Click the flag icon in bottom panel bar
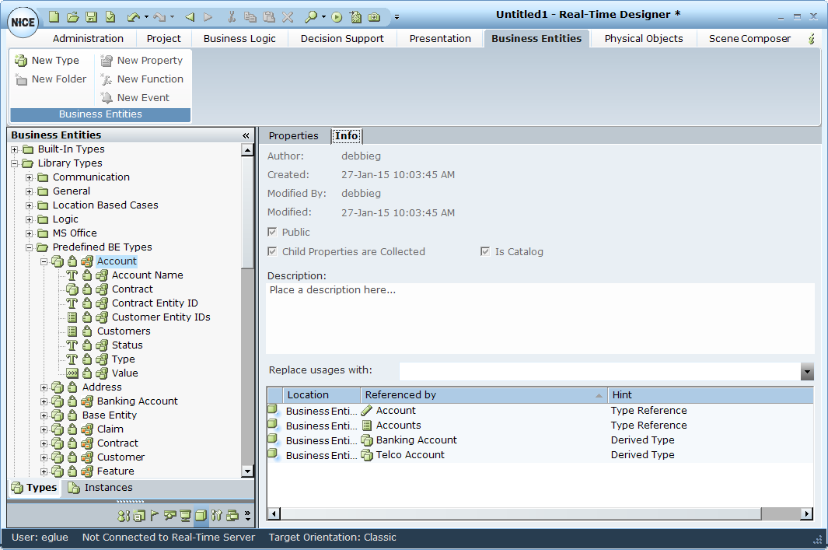Screen dimensions: 828x550 154,515
